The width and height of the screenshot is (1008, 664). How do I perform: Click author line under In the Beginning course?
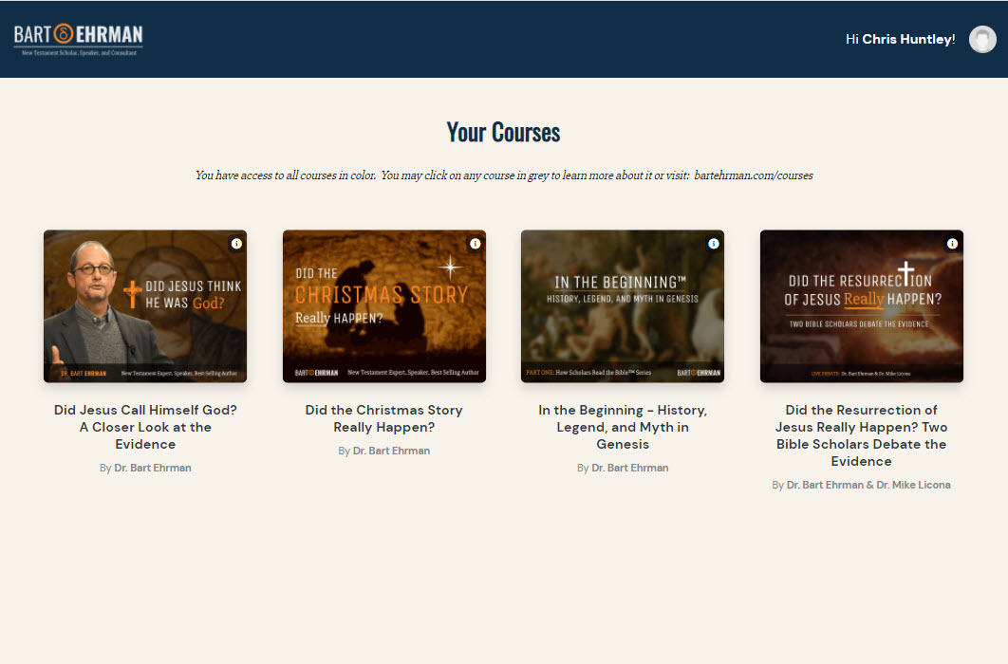[x=623, y=469]
